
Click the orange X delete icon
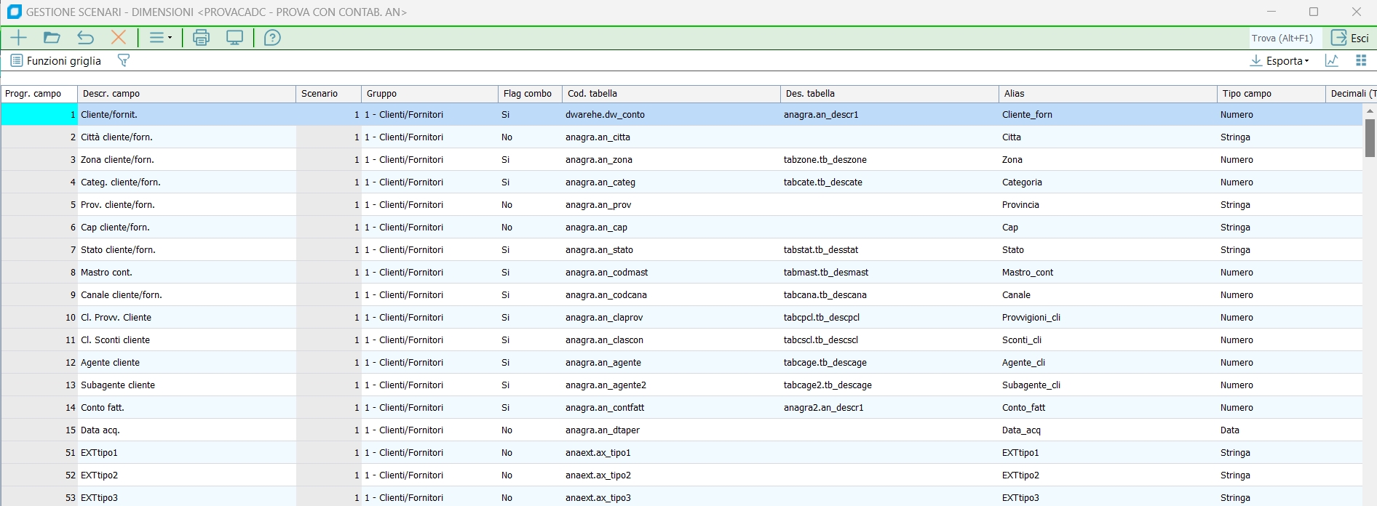[119, 38]
